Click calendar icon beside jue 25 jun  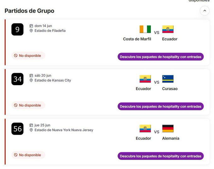pos(31,125)
